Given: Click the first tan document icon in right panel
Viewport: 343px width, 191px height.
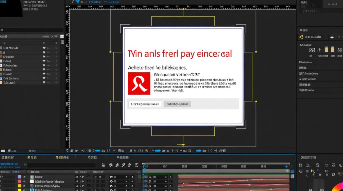Looking at the screenshot, I should 326,49.
